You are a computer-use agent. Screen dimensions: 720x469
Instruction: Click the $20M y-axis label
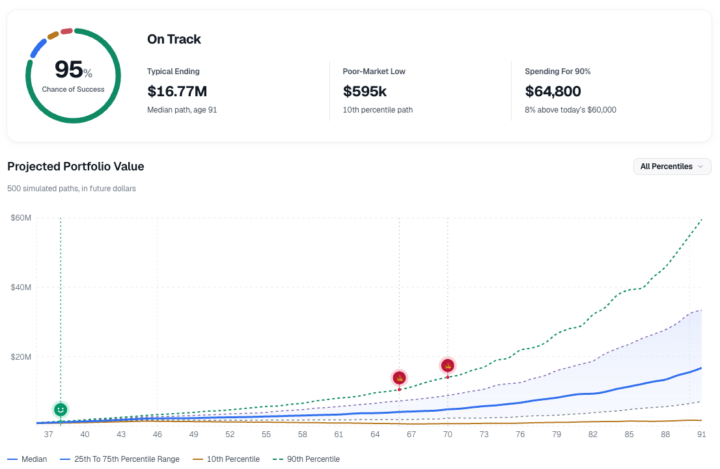point(21,357)
